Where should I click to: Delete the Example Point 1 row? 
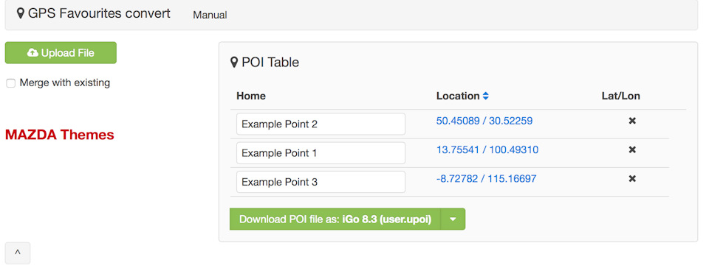pyautogui.click(x=633, y=149)
